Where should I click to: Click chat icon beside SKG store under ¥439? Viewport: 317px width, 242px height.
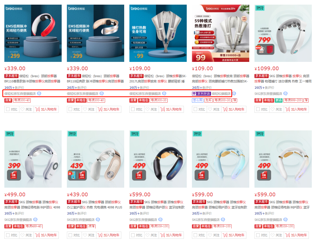pos(98,220)
